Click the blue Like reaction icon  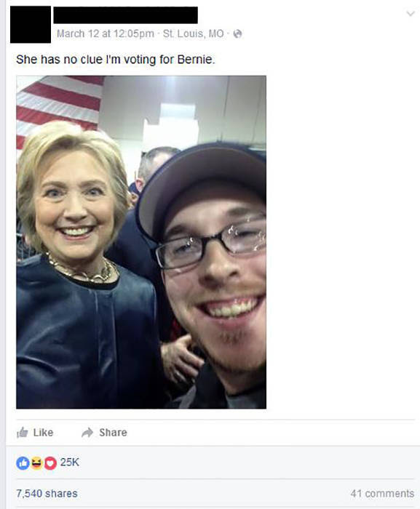(x=23, y=463)
